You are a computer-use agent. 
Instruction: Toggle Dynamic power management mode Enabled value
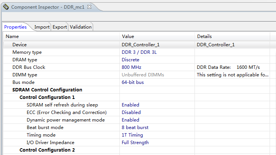click(x=130, y=120)
